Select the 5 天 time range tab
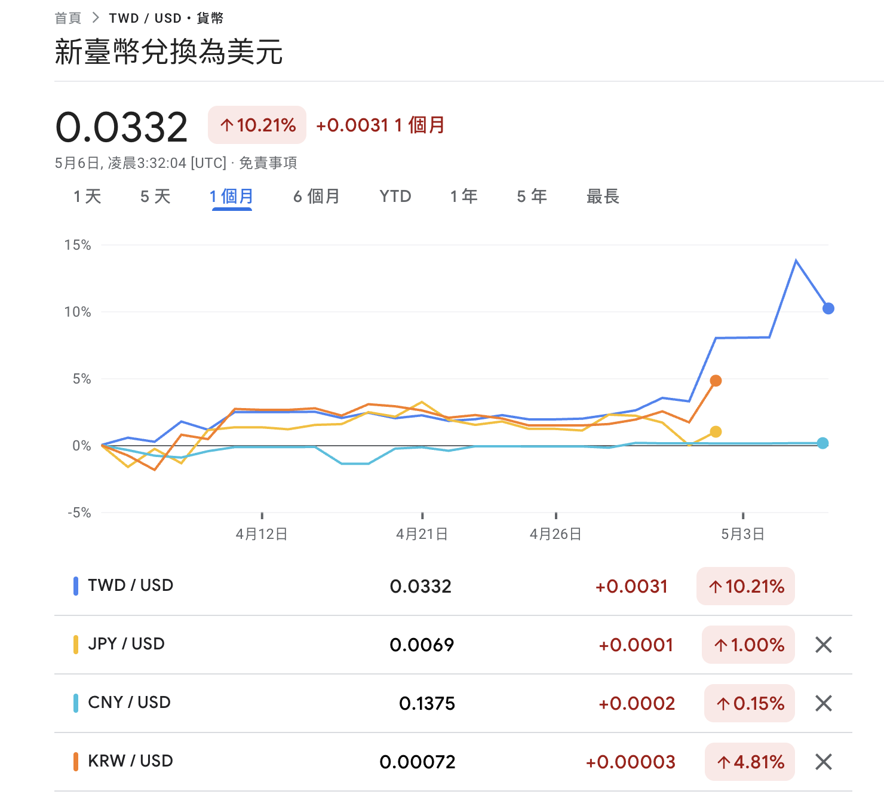The image size is (884, 797). (155, 196)
